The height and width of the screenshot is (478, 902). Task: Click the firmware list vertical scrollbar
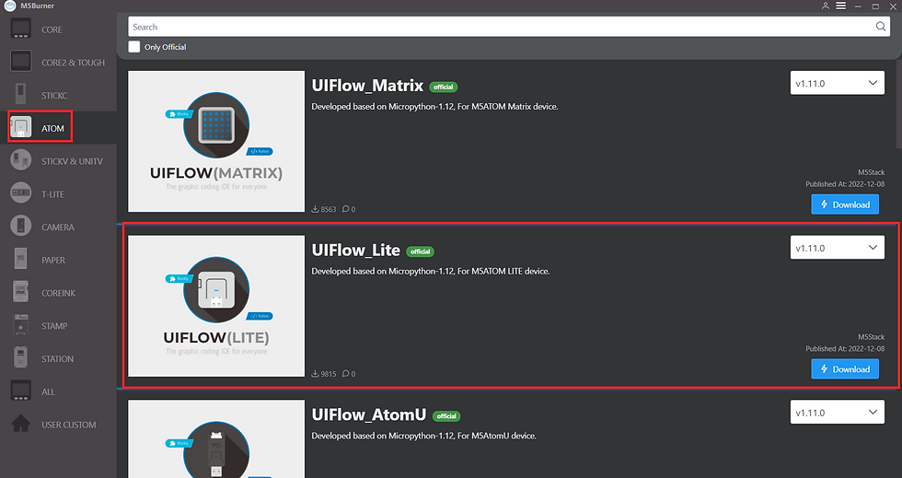coord(898,104)
